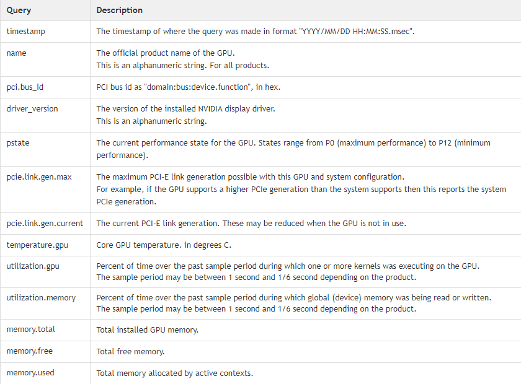Click the Description column header
Viewport: 521px width, 384px height.
pos(119,11)
